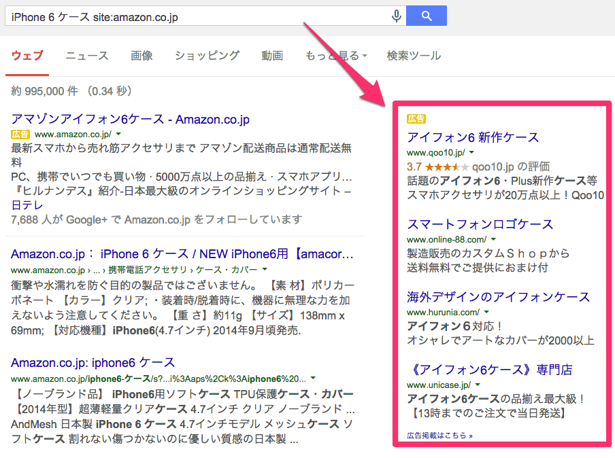Open the 《アイフォン6ケース》専門店 ad
Viewport: 615px width, 458px height.
[x=490, y=370]
